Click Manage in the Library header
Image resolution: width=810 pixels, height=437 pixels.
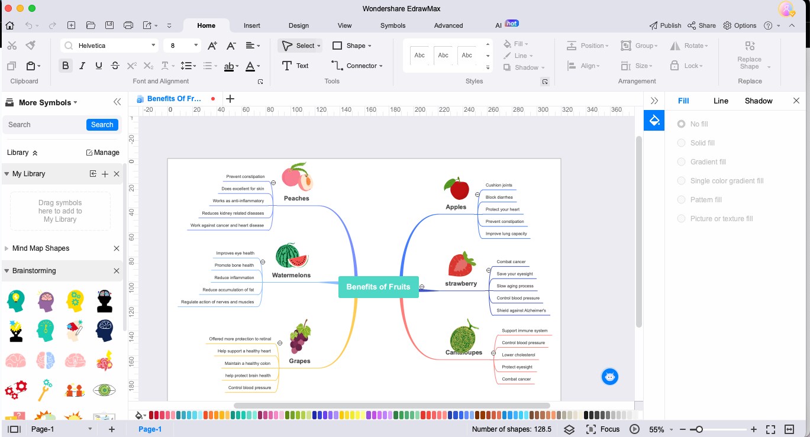point(103,153)
